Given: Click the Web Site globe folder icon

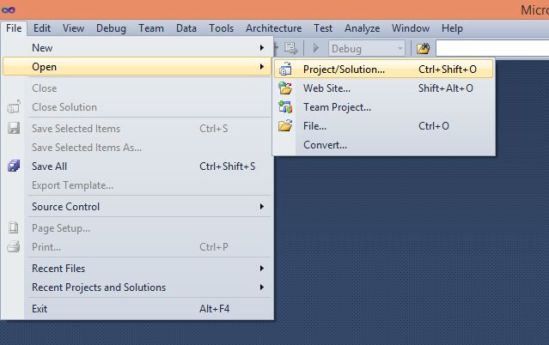Looking at the screenshot, I should click(285, 88).
